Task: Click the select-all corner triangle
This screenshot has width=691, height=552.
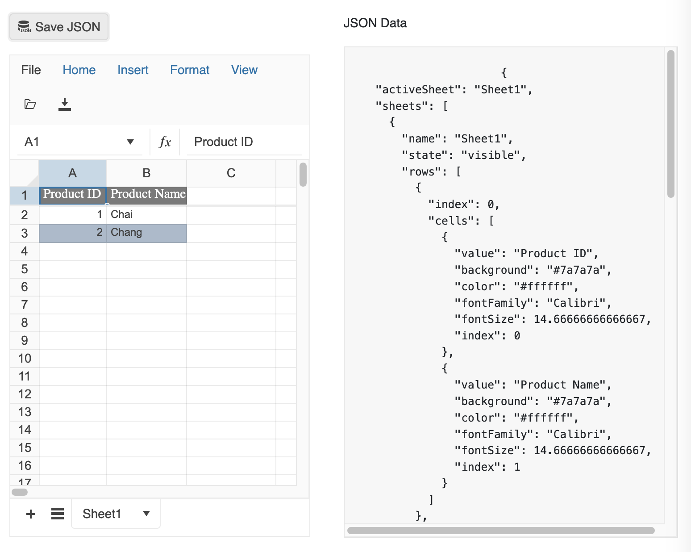Action: 32,180
